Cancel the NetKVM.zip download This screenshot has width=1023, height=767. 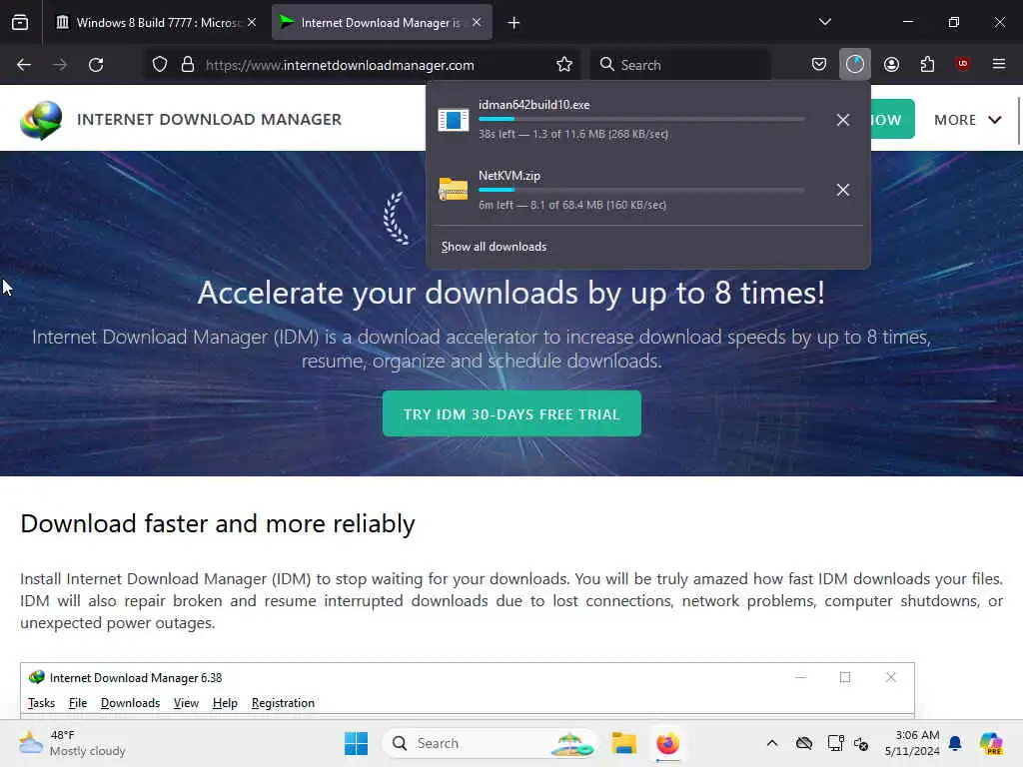pyautogui.click(x=843, y=190)
